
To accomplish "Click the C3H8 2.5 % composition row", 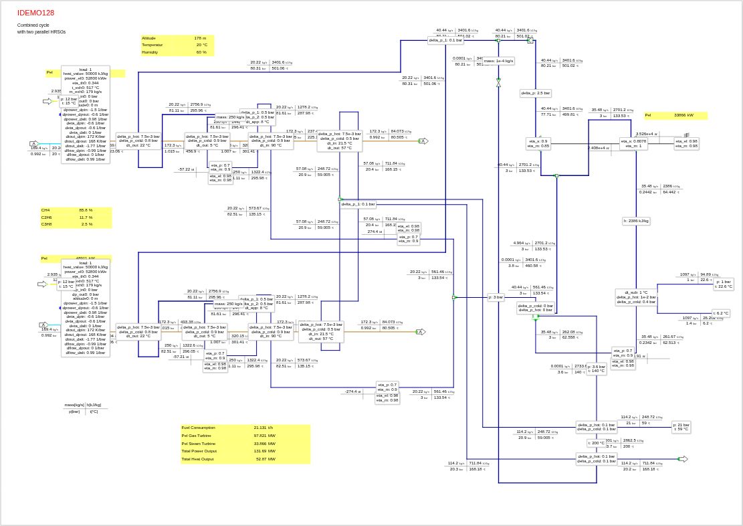I will pos(76,224).
